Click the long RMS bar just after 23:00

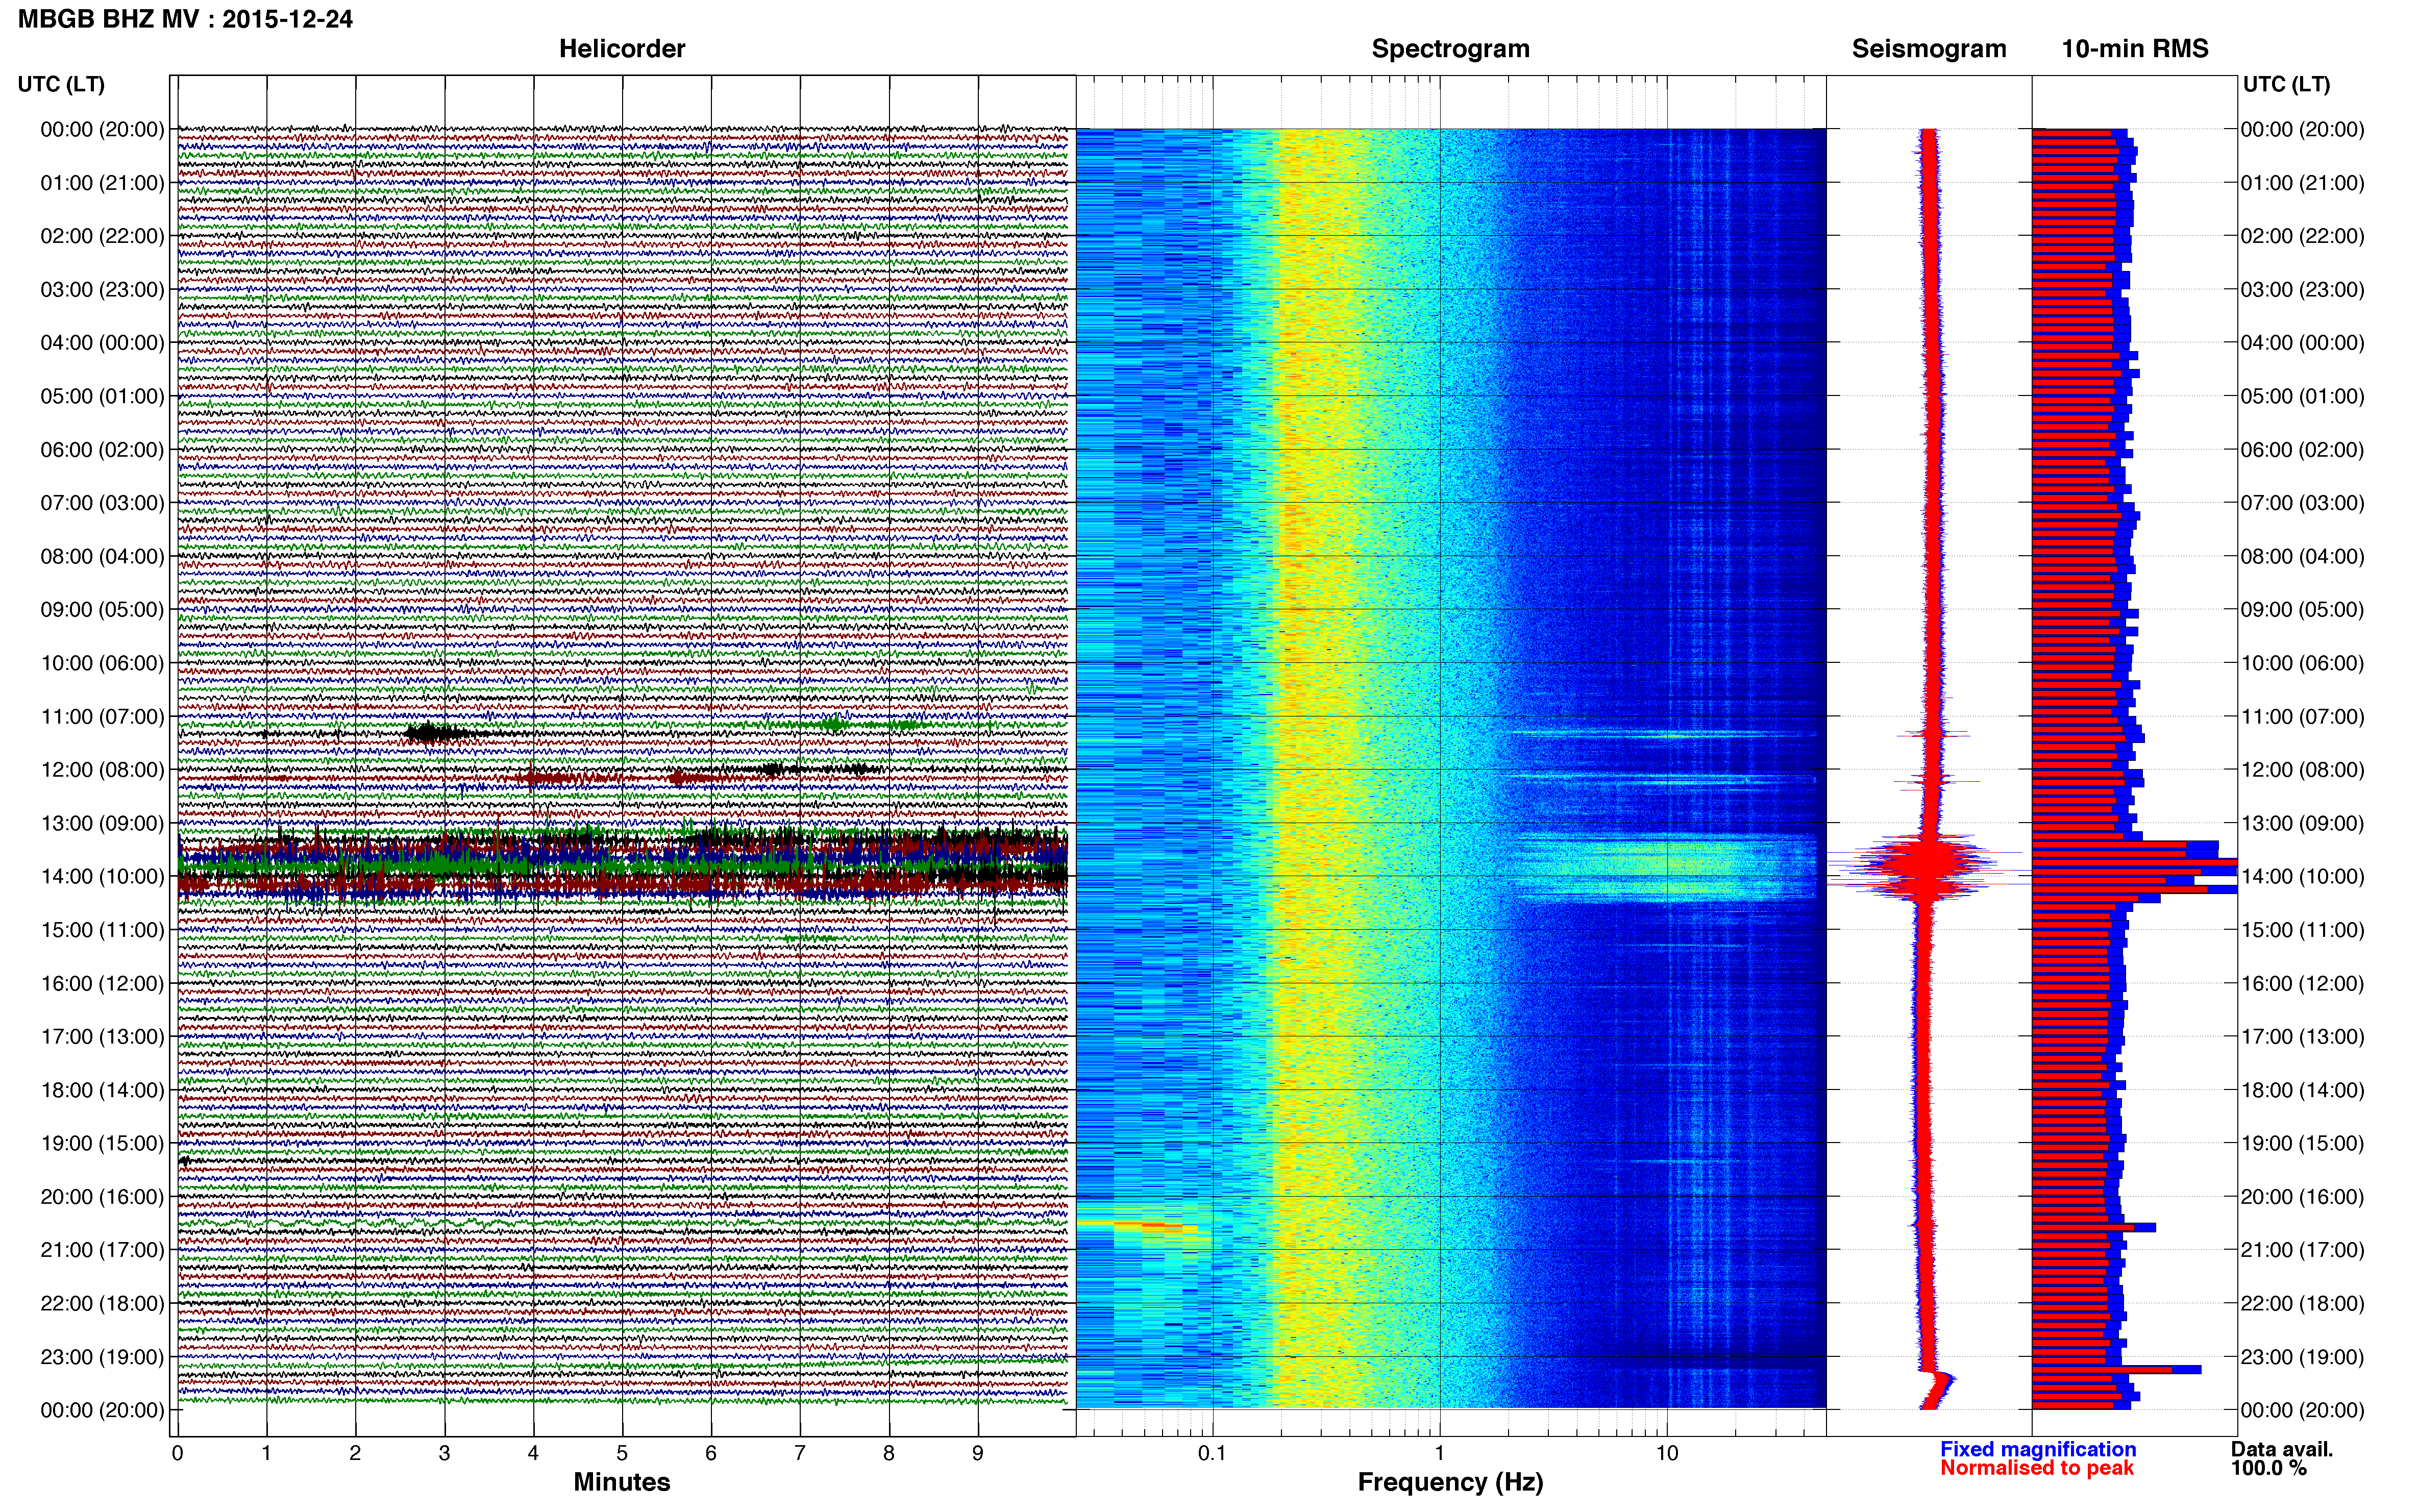(2116, 1369)
